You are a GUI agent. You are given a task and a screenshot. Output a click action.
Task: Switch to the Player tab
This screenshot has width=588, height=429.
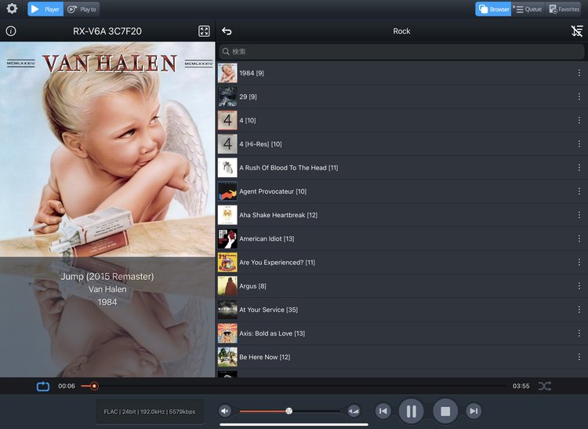coord(45,9)
